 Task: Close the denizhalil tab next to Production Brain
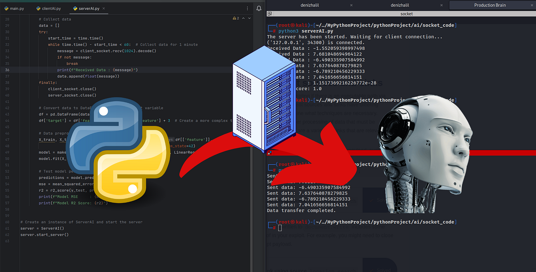point(441,5)
